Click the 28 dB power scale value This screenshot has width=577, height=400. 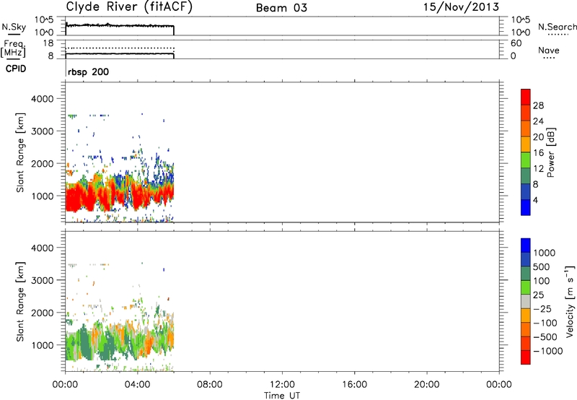(538, 105)
